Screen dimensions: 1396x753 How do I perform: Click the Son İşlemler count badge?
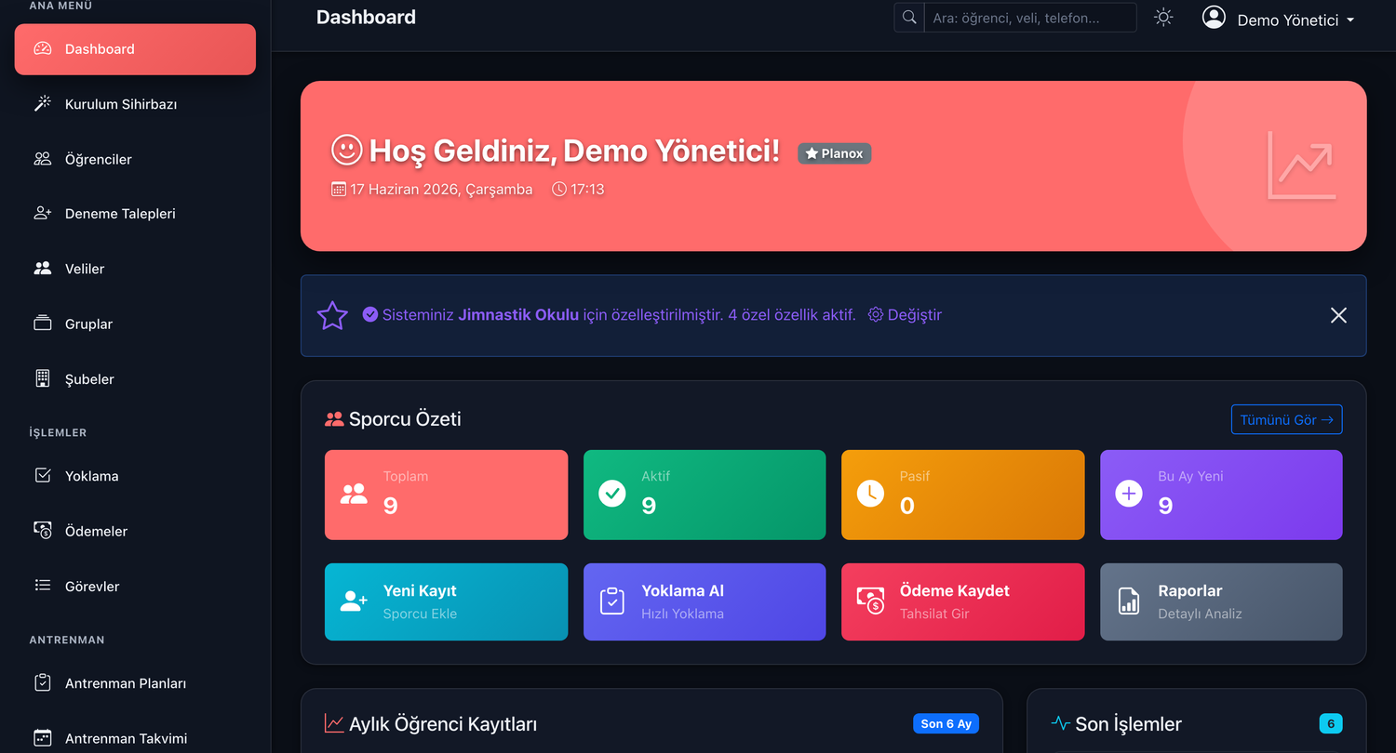[x=1331, y=723]
